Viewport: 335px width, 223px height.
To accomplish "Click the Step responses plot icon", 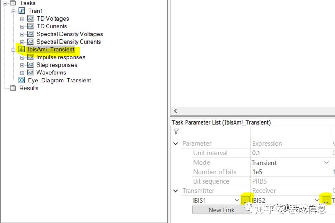I will (31, 64).
